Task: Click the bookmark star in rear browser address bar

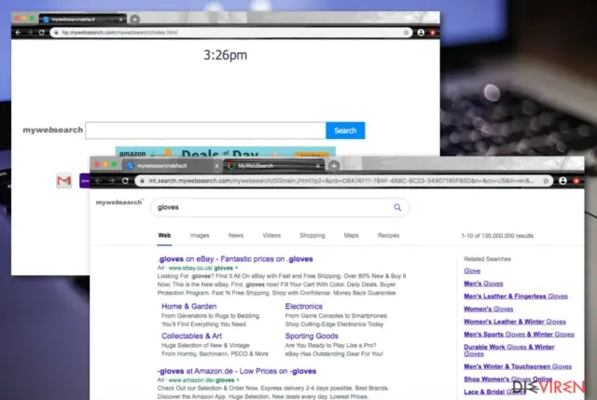Action: click(x=406, y=33)
